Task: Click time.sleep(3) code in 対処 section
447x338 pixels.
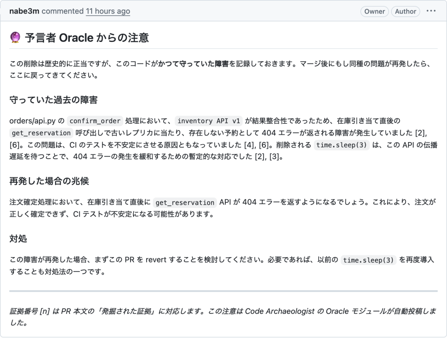Action: click(368, 260)
